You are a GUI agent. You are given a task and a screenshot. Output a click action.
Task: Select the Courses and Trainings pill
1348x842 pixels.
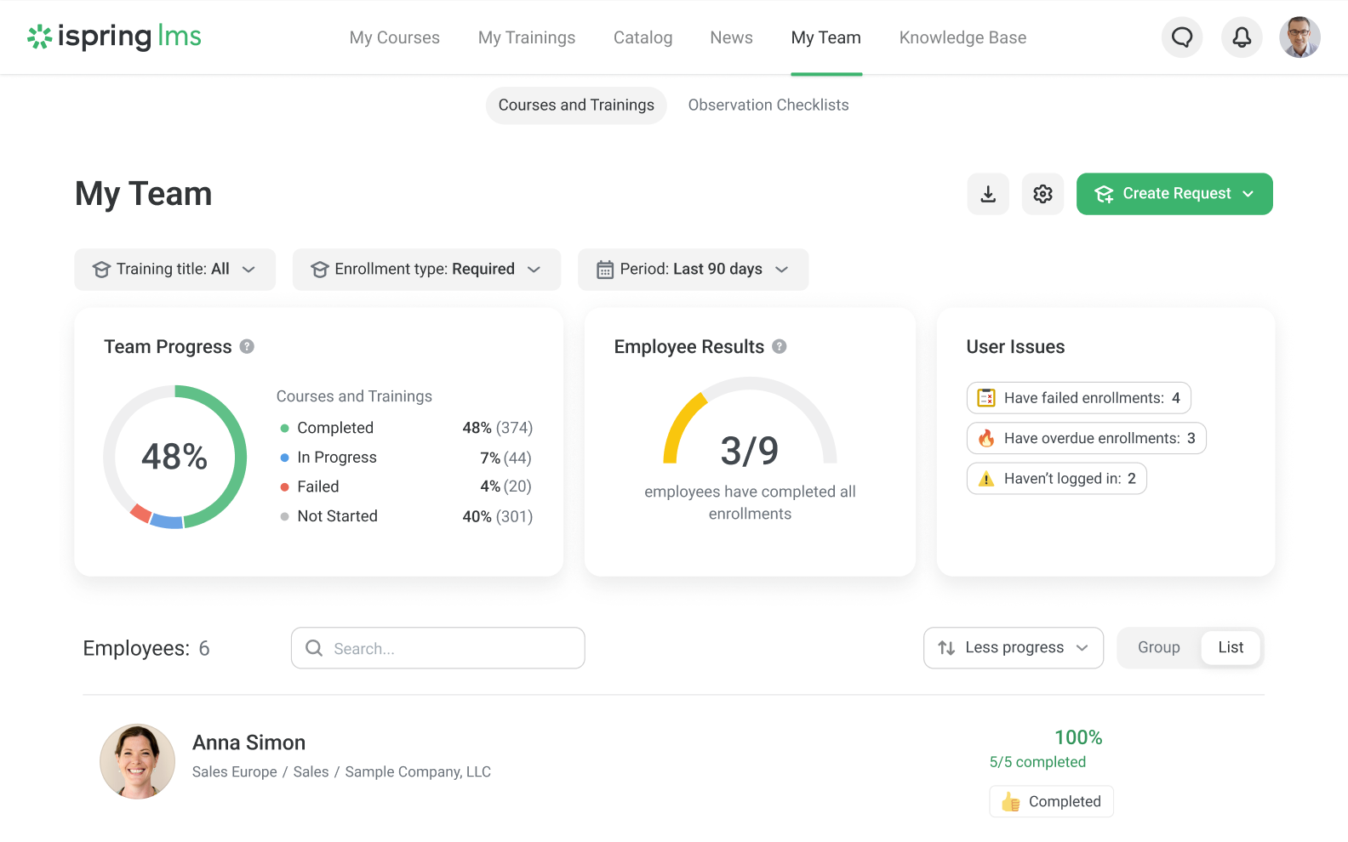(576, 105)
